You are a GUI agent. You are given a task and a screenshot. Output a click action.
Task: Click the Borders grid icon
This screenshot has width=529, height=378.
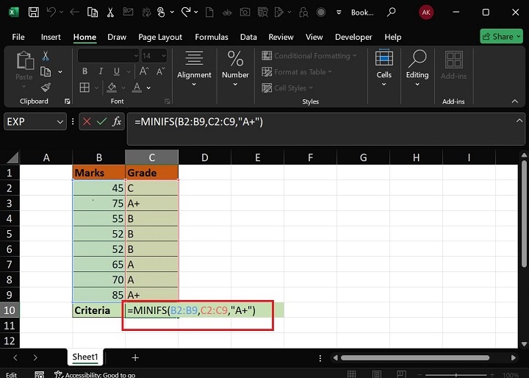point(84,88)
